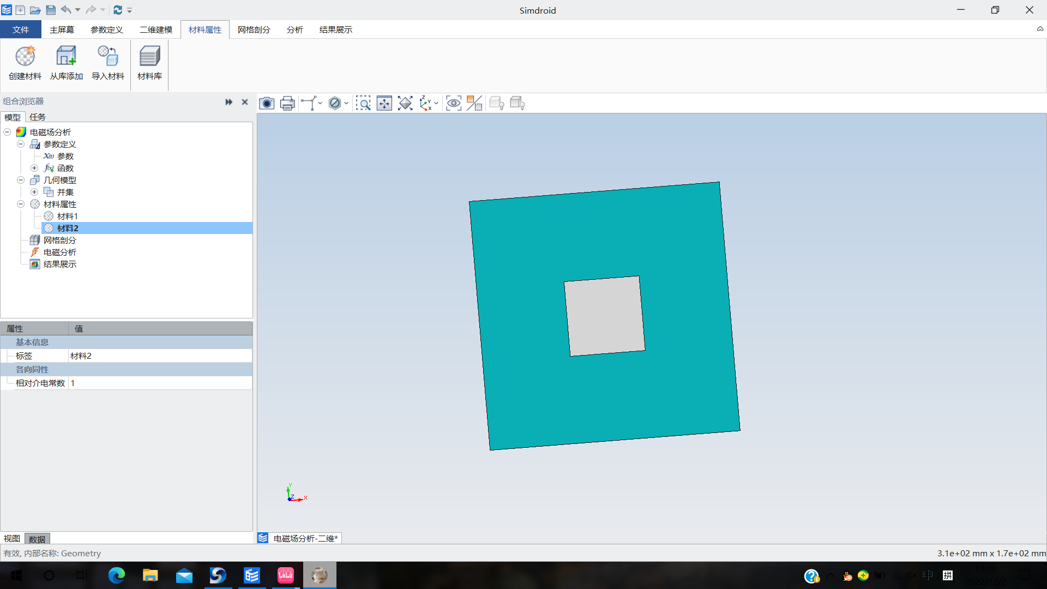Click the pan view icon
Viewport: 1047px width, 589px height.
point(384,103)
